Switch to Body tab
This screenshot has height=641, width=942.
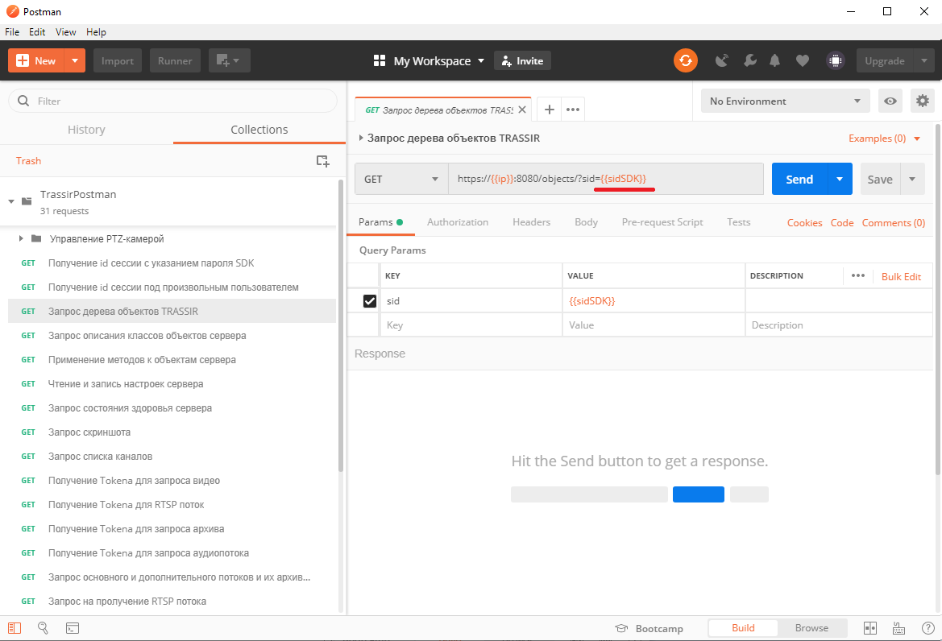pos(587,222)
